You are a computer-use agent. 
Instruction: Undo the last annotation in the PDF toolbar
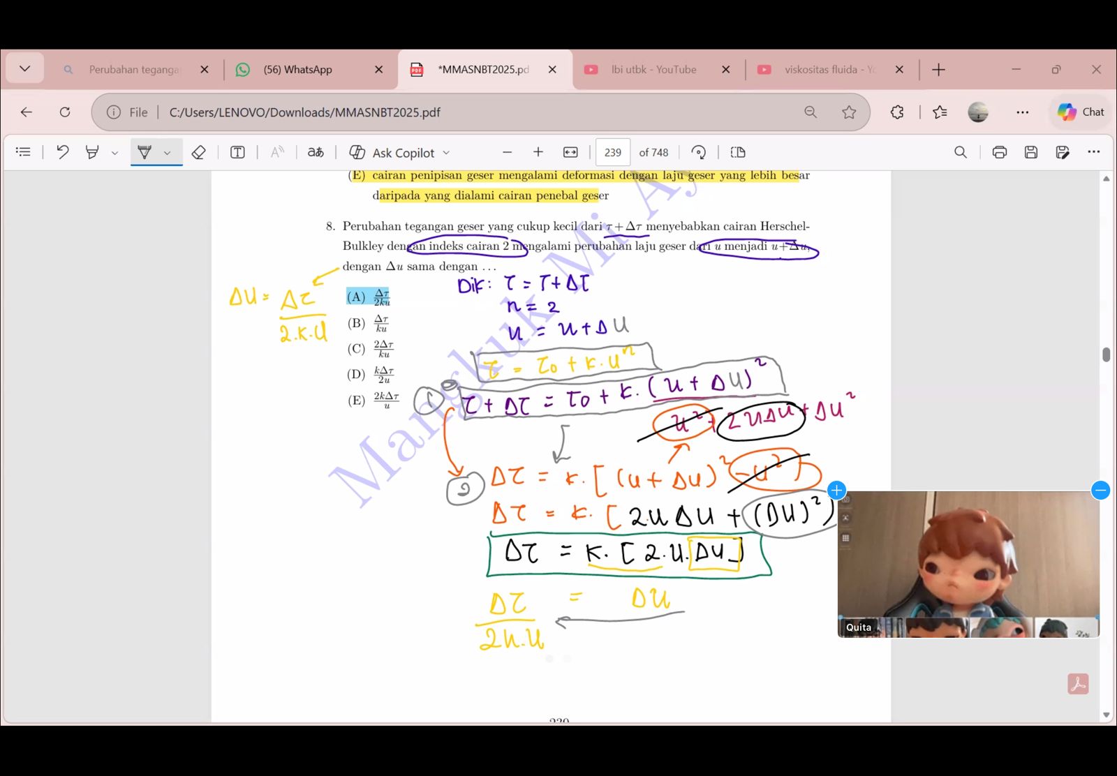point(63,152)
